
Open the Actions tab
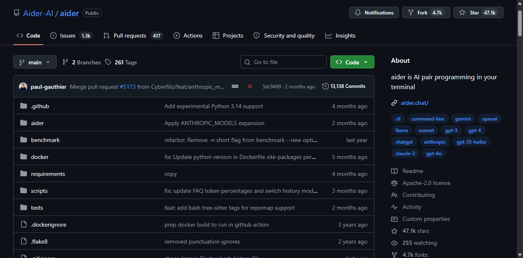click(188, 36)
